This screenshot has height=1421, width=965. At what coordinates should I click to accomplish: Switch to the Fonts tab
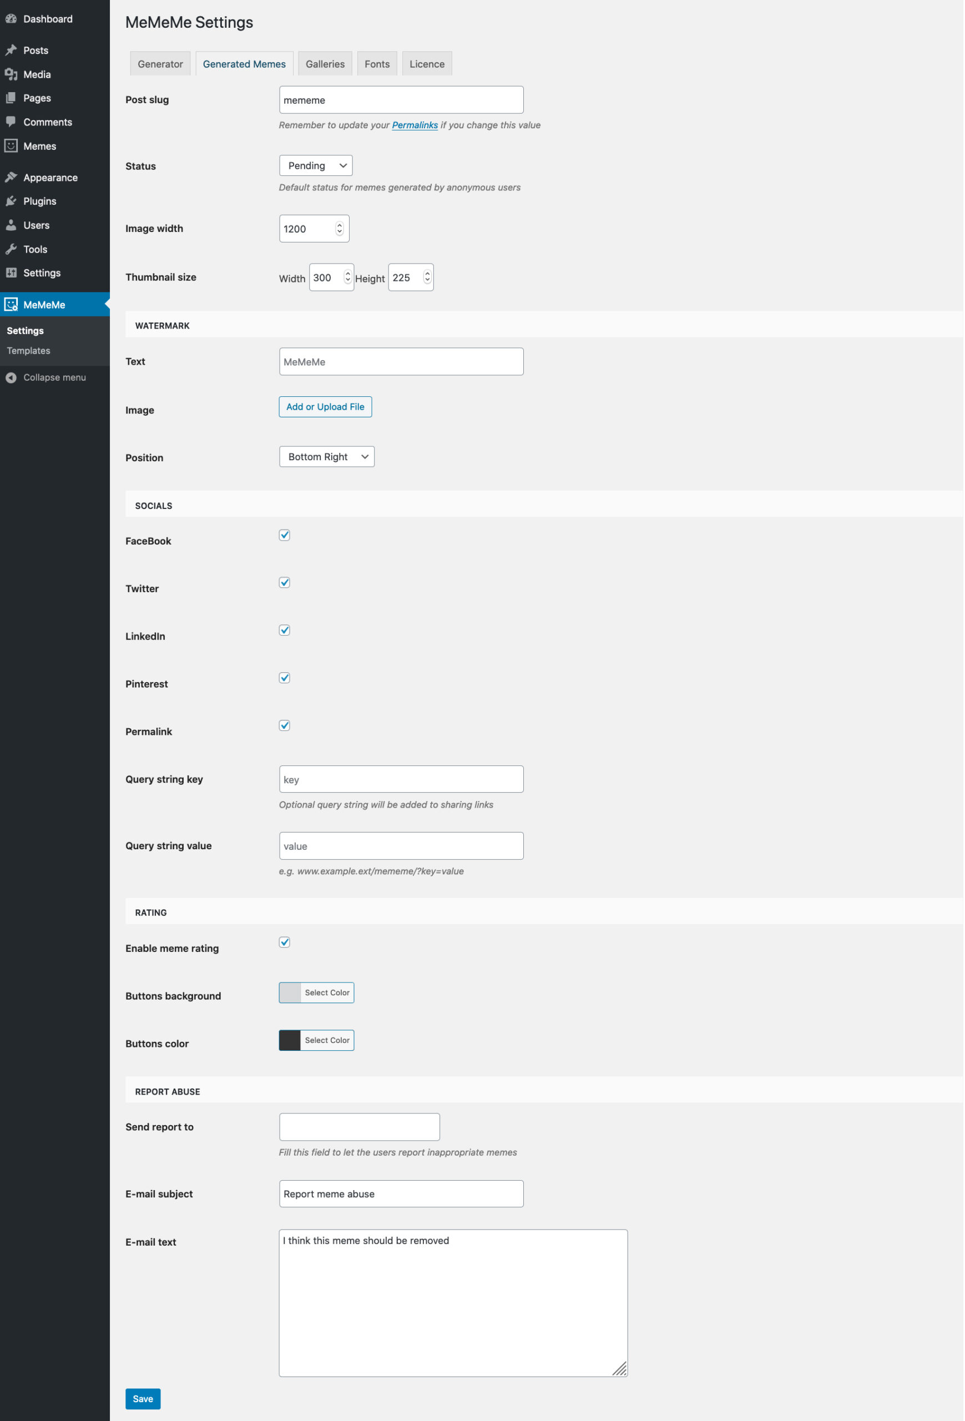click(377, 64)
